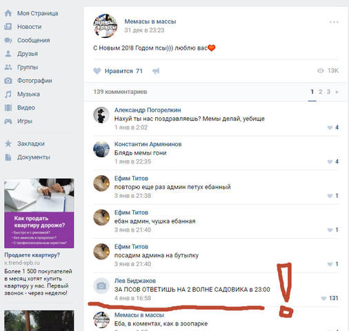This screenshot has width=349, height=331.
Task: Open Видео in the sidebar
Action: (x=26, y=108)
